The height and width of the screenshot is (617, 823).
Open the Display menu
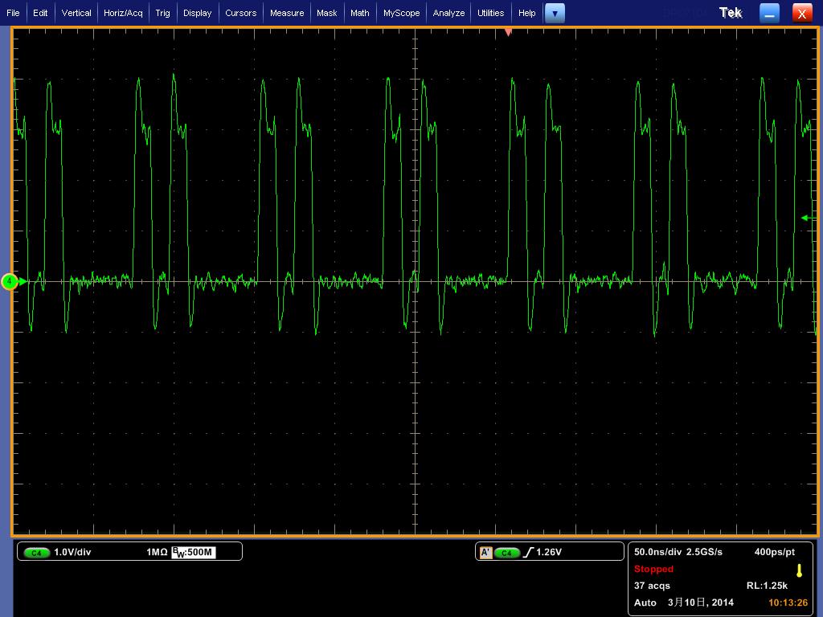(x=198, y=13)
